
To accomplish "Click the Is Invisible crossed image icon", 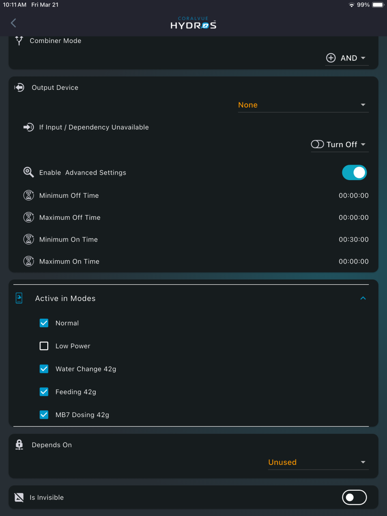I will pos(19,498).
